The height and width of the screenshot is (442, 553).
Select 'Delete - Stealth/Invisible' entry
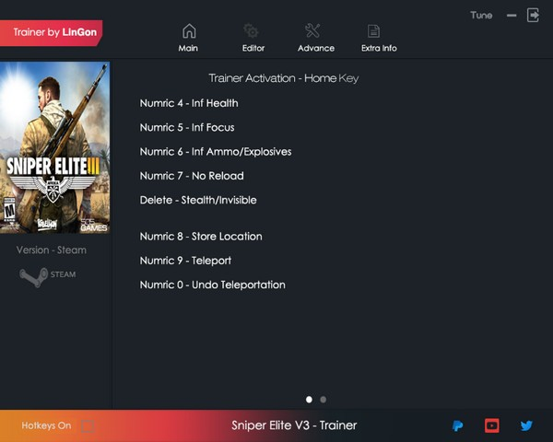[198, 200]
